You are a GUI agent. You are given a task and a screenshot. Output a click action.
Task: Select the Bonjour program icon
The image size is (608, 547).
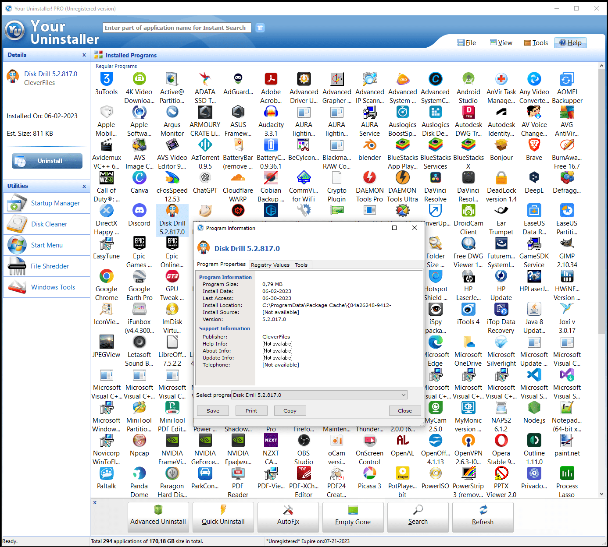pos(501,145)
